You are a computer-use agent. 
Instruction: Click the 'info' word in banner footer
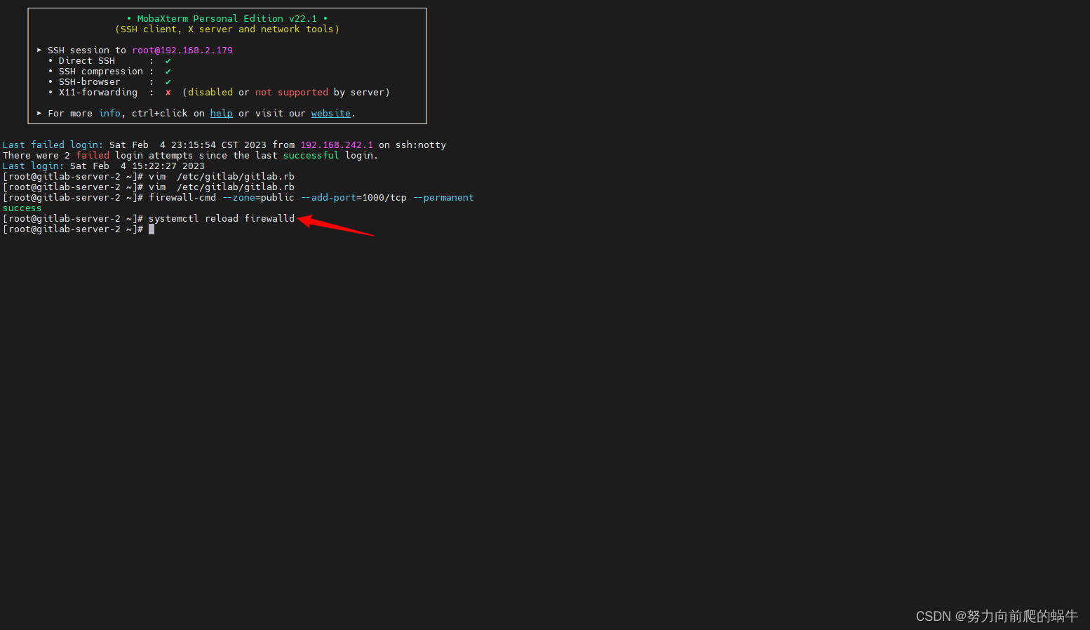click(109, 114)
